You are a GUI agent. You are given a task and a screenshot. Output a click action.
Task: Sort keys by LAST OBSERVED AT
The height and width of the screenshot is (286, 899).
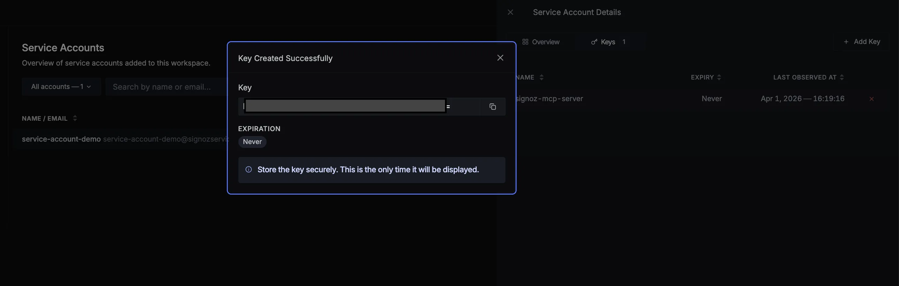click(841, 77)
